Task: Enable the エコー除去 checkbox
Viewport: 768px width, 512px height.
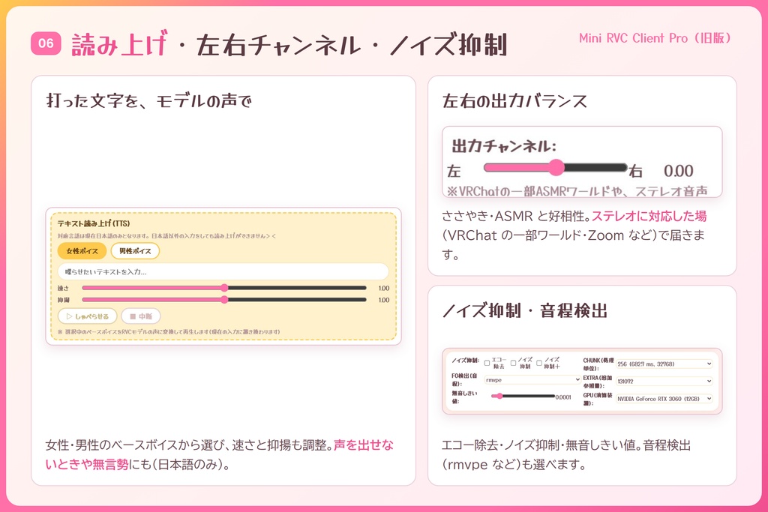Action: (x=487, y=363)
